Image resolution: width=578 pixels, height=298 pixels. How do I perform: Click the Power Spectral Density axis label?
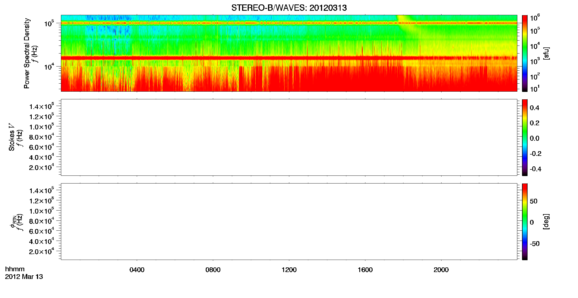click(x=27, y=53)
